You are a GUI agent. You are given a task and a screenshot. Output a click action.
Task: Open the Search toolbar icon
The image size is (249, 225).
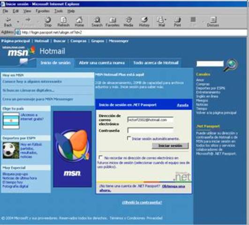click(x=97, y=22)
